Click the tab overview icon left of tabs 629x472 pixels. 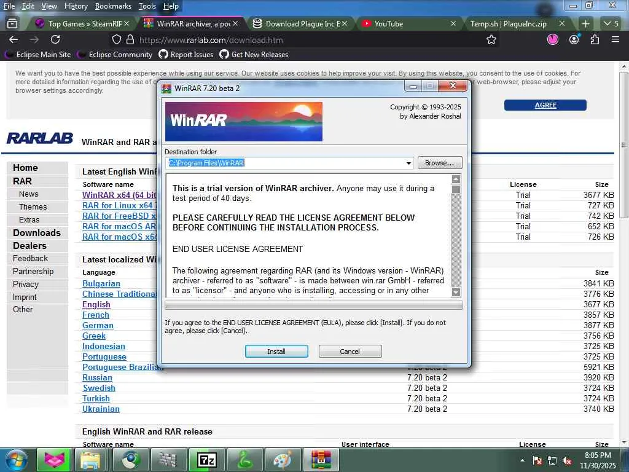pyautogui.click(x=12, y=24)
